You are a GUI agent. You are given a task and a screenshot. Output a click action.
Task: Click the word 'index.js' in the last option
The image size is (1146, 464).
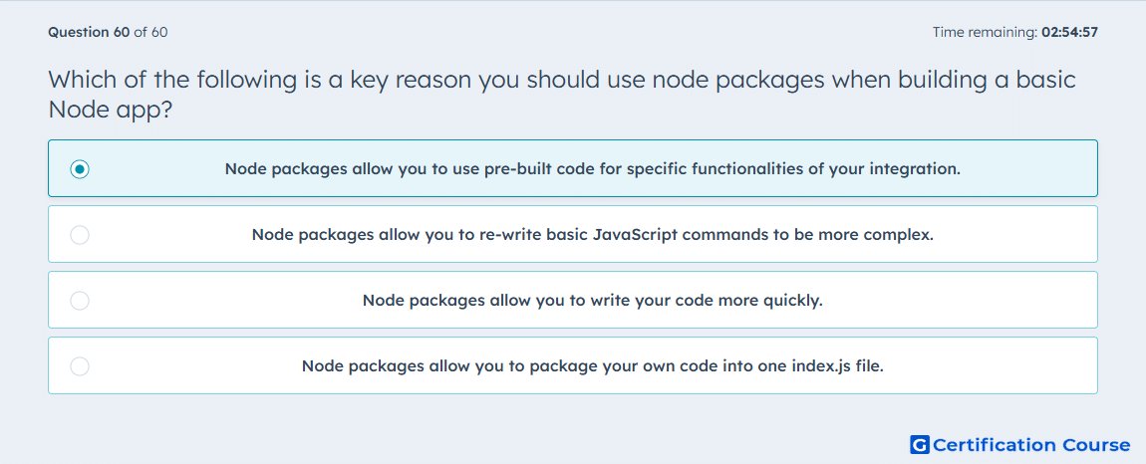pos(821,366)
